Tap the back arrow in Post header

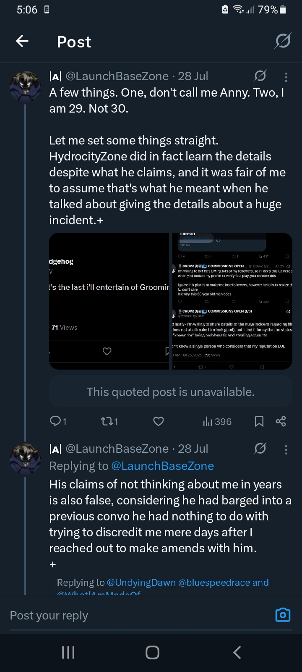tap(22, 41)
